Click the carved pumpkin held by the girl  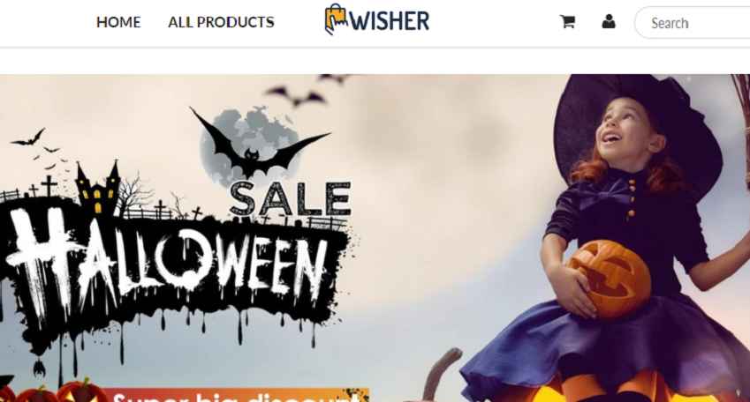click(610, 279)
